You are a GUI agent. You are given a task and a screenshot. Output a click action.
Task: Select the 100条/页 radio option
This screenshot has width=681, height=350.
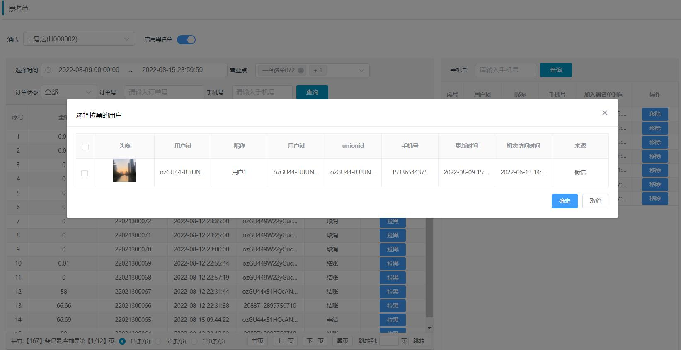click(194, 341)
